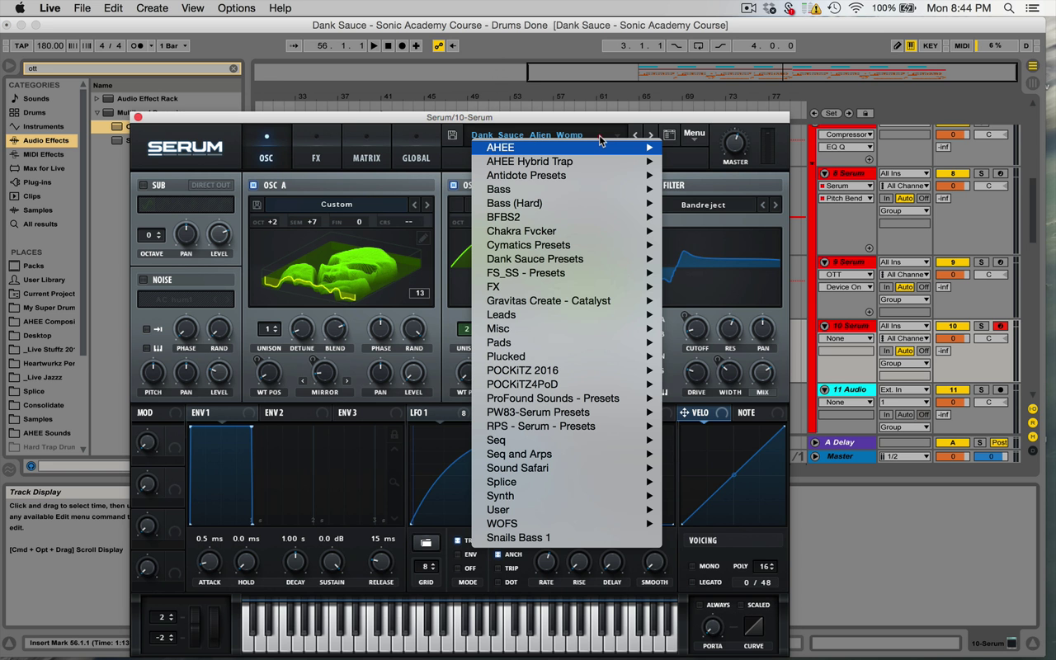Click the Follow playback arrow icon
Image resolution: width=1056 pixels, height=660 pixels.
(295, 46)
